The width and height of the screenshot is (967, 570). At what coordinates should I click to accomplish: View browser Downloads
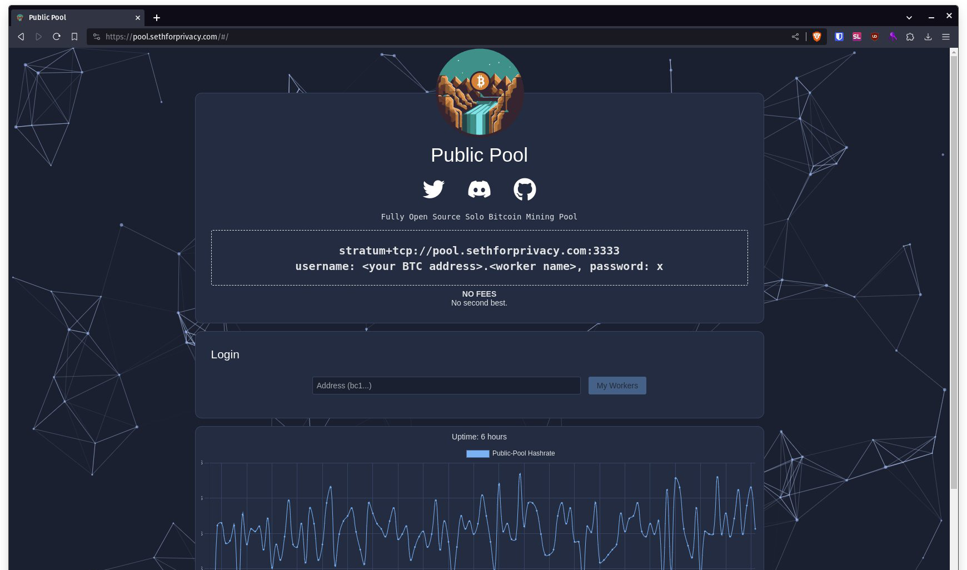928,37
